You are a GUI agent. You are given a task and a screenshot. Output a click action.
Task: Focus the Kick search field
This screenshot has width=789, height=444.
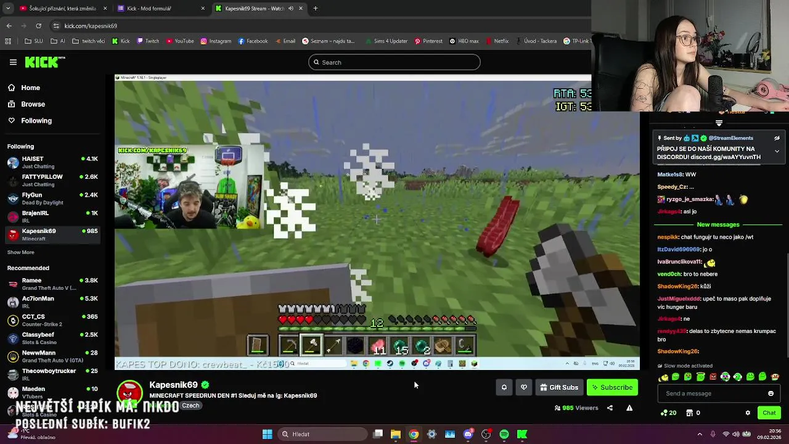[394, 62]
